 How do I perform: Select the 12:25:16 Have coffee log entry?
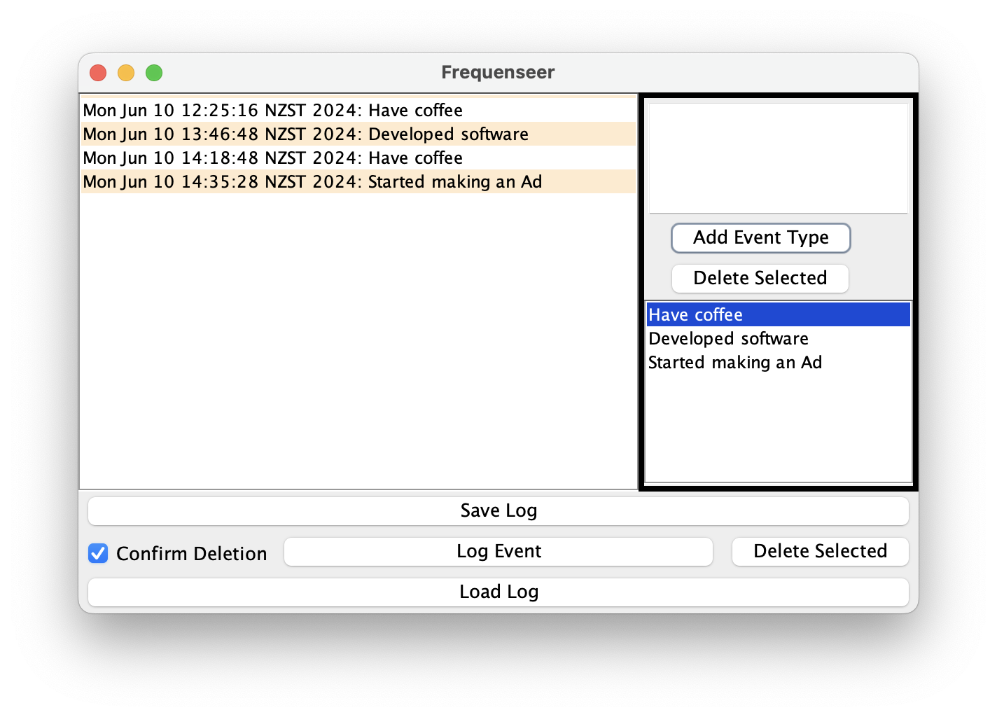(x=273, y=111)
